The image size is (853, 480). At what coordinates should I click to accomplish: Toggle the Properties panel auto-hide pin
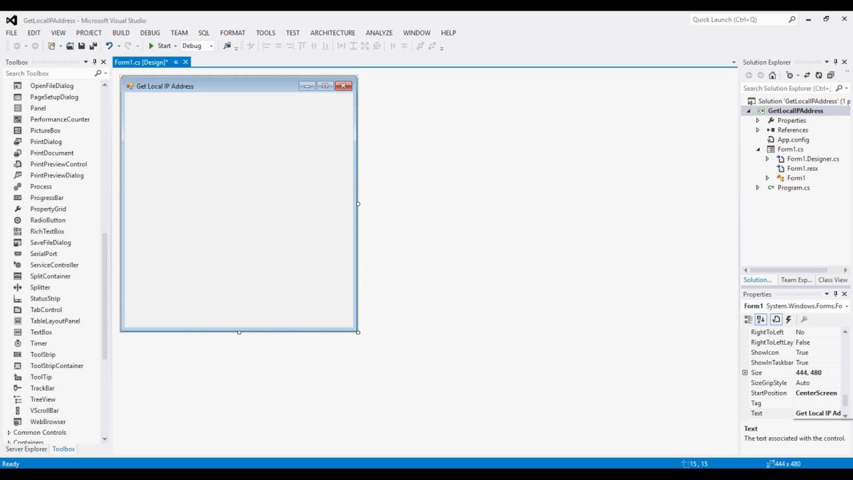(x=836, y=294)
